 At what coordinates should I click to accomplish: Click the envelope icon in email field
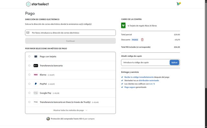[x=28, y=33]
